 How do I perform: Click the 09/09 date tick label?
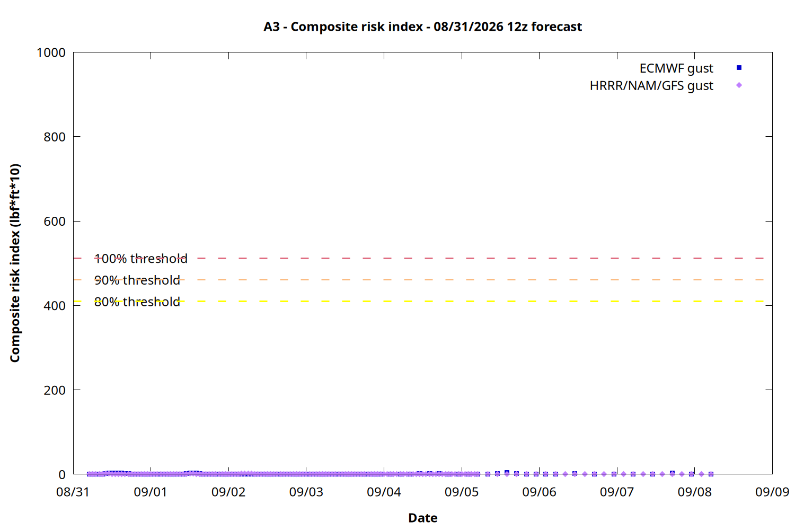pos(772,492)
